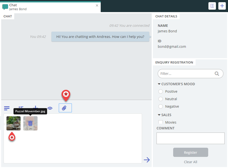228x168 pixels.
Task: Send message with the arrow icon
Action: 147,160
